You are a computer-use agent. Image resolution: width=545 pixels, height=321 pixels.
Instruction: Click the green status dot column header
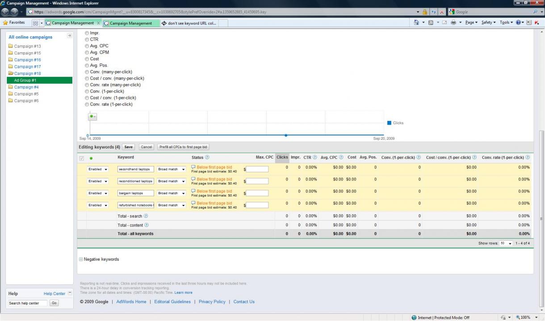tap(92, 158)
